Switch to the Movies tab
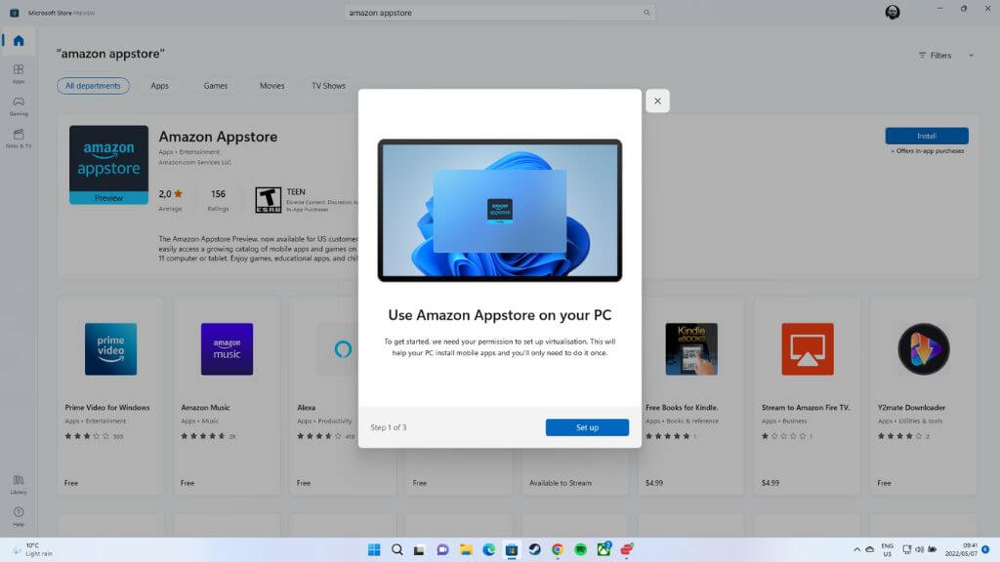This screenshot has width=1000, height=562. pos(271,86)
